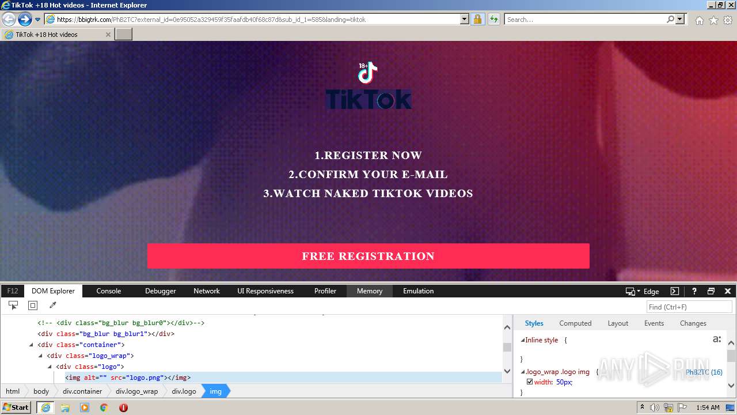Close the TikTok +18 Hot videos tab
Screen dimensions: 737x415
point(108,35)
